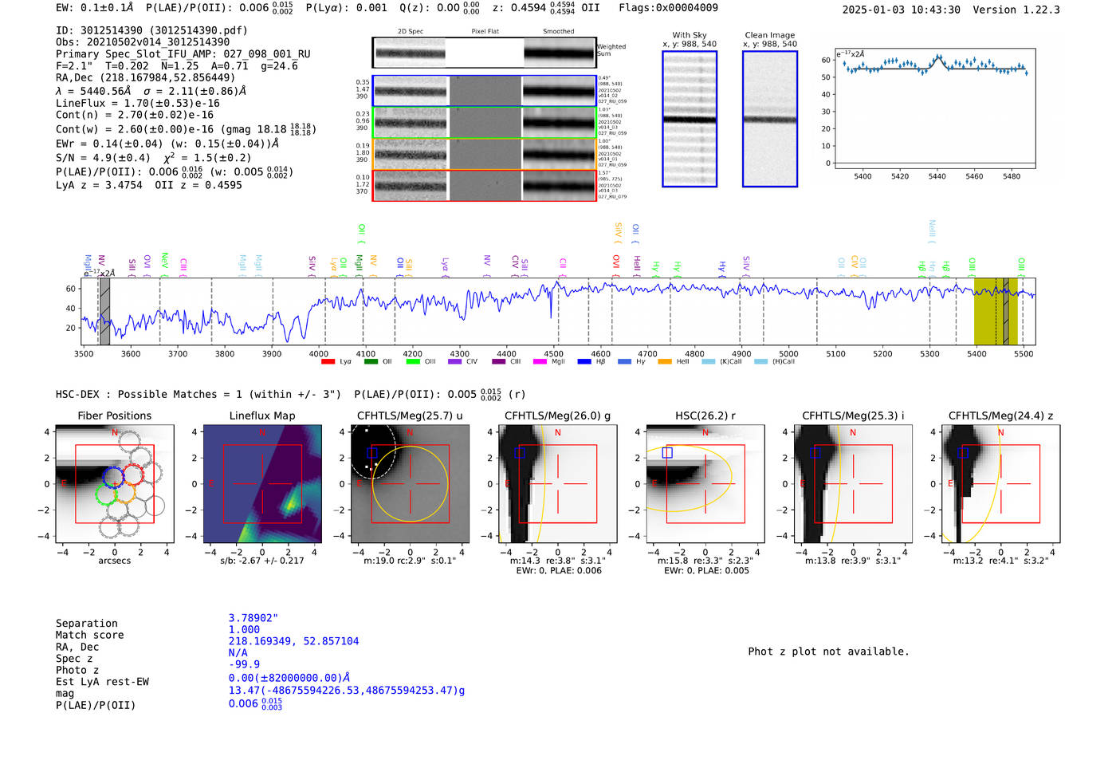Open the CFHTLS/Meg(25.3) i cutout

[x=853, y=483]
